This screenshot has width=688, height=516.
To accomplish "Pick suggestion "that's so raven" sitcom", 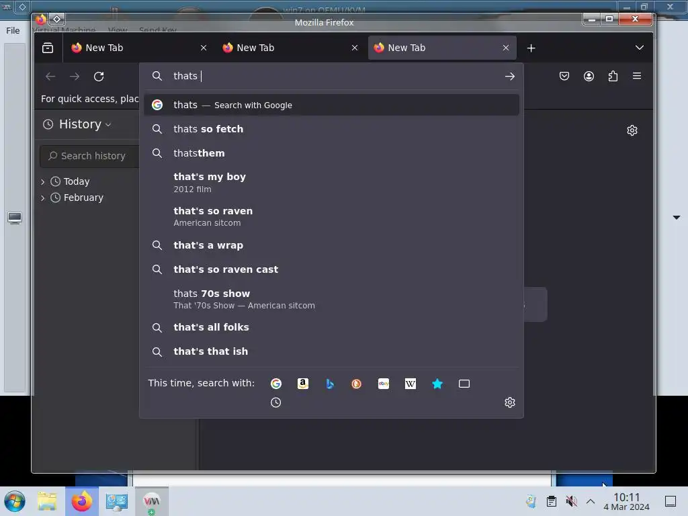I will tap(331, 216).
